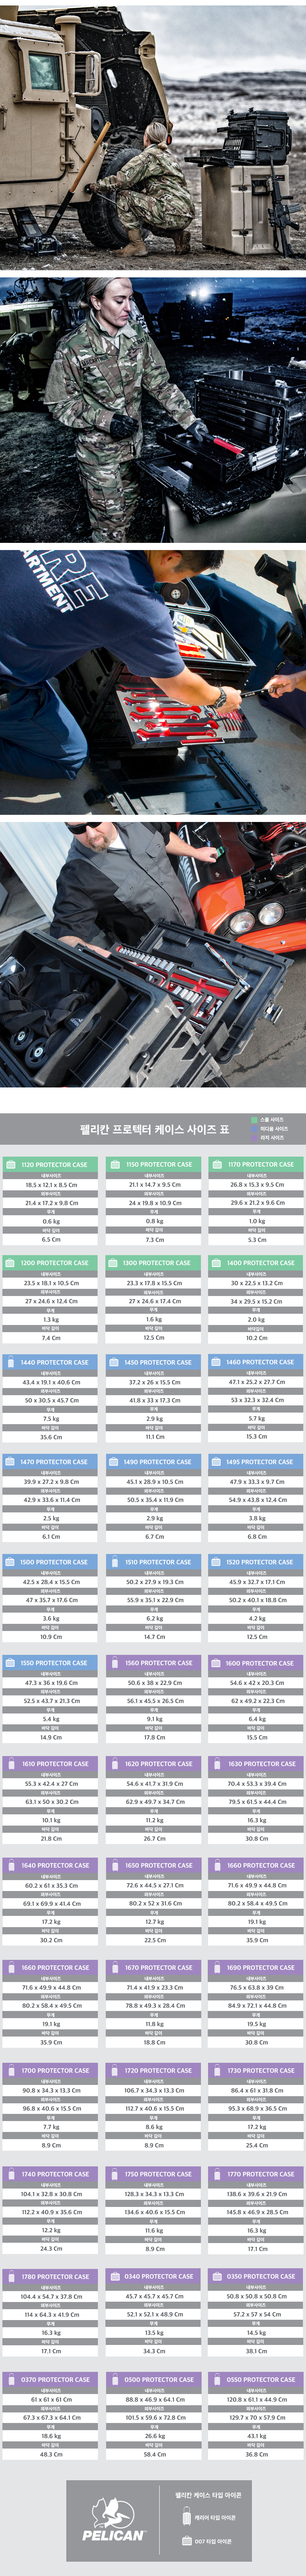Click the case icon beside 1620 Protector Case
306x2576 pixels.
coord(114,1764)
